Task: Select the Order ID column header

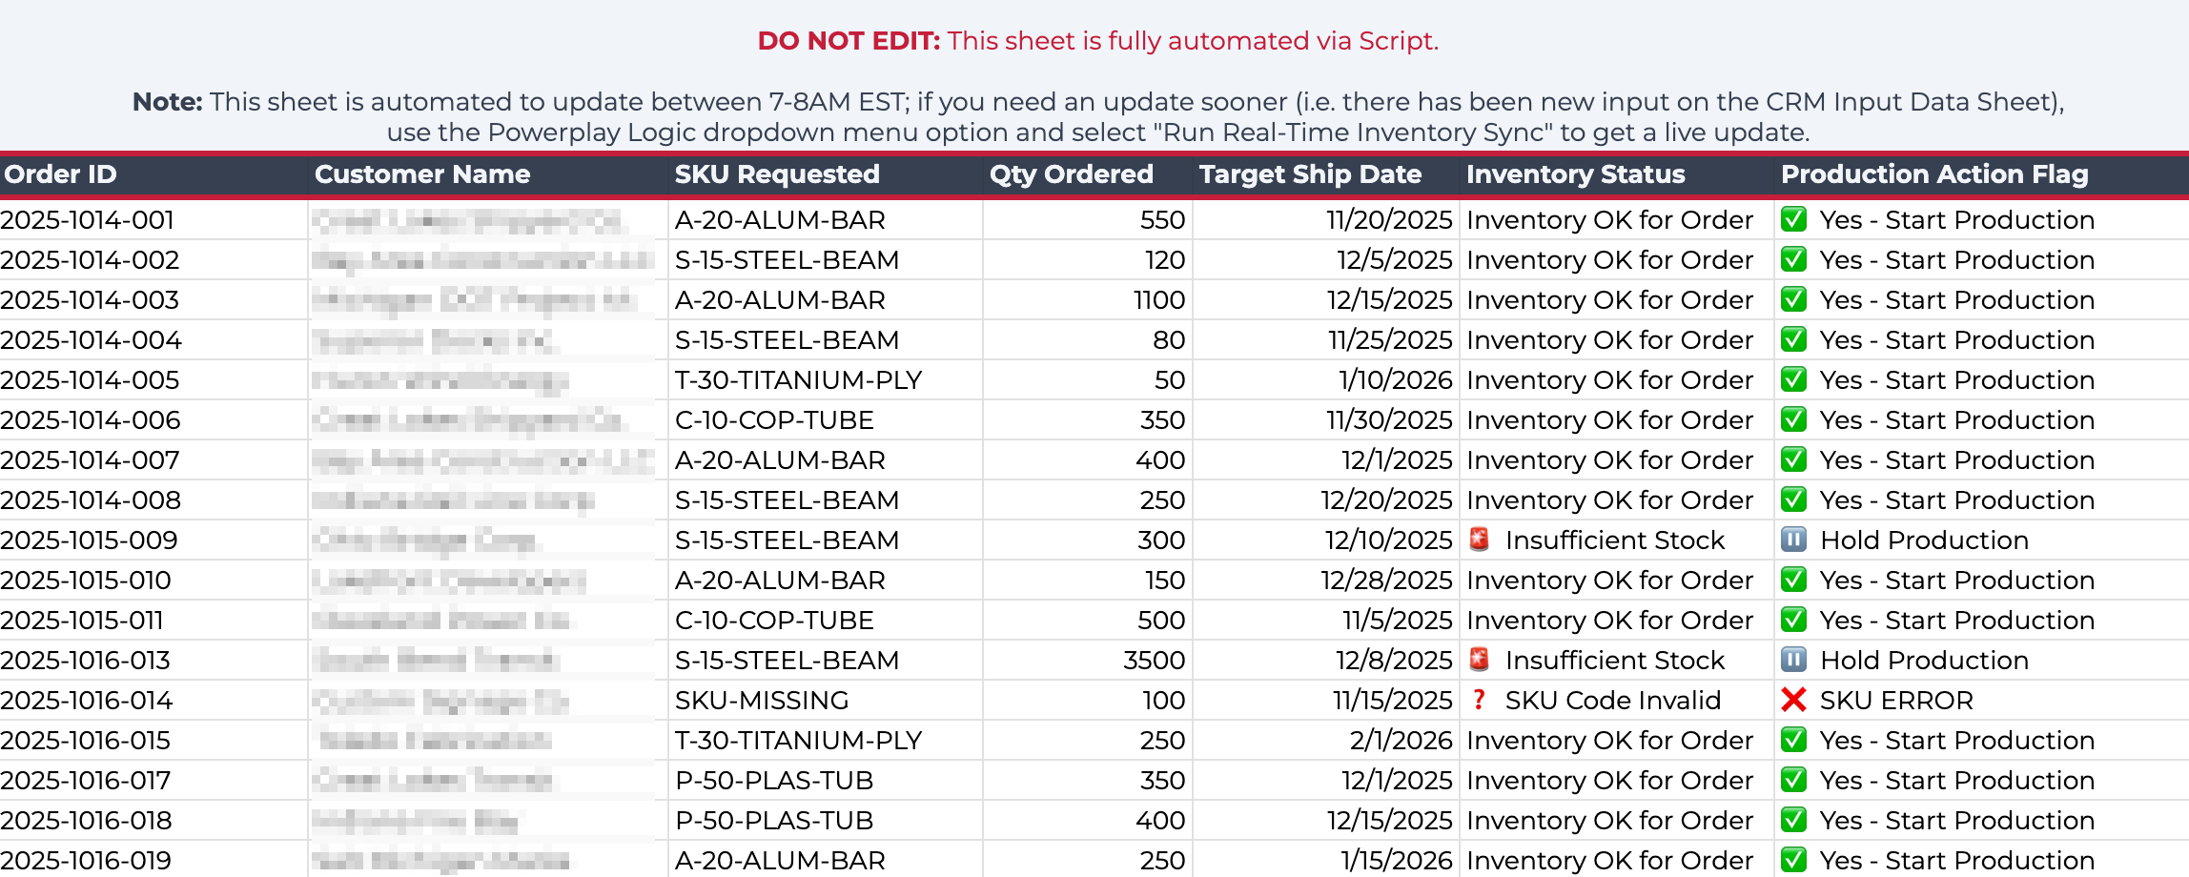Action: (x=61, y=174)
